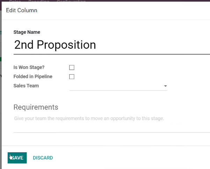Open the partially hidden Sales menu
The height and width of the screenshot is (169, 210).
(x=15, y=1)
